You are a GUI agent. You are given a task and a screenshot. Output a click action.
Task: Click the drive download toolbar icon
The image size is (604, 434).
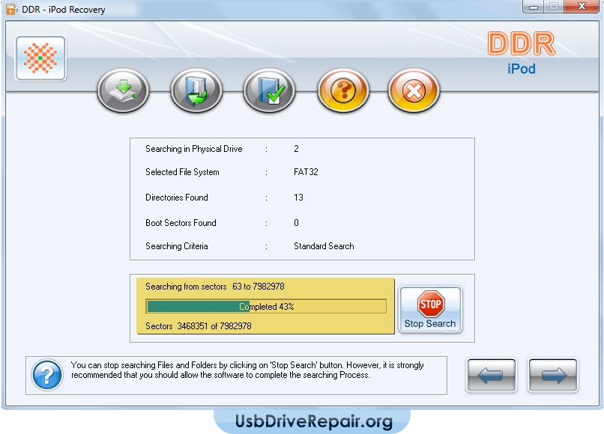pos(123,91)
